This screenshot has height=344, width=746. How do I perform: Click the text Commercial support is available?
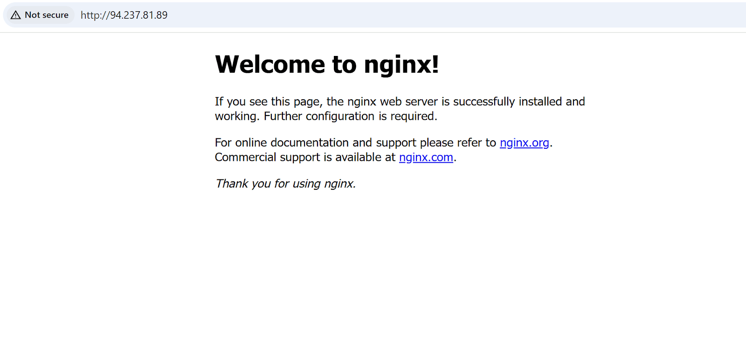coord(298,158)
